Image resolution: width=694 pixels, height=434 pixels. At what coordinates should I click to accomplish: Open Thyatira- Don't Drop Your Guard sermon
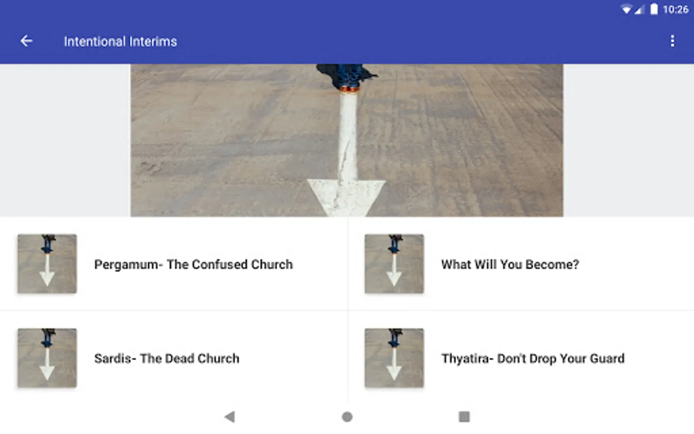pos(521,358)
